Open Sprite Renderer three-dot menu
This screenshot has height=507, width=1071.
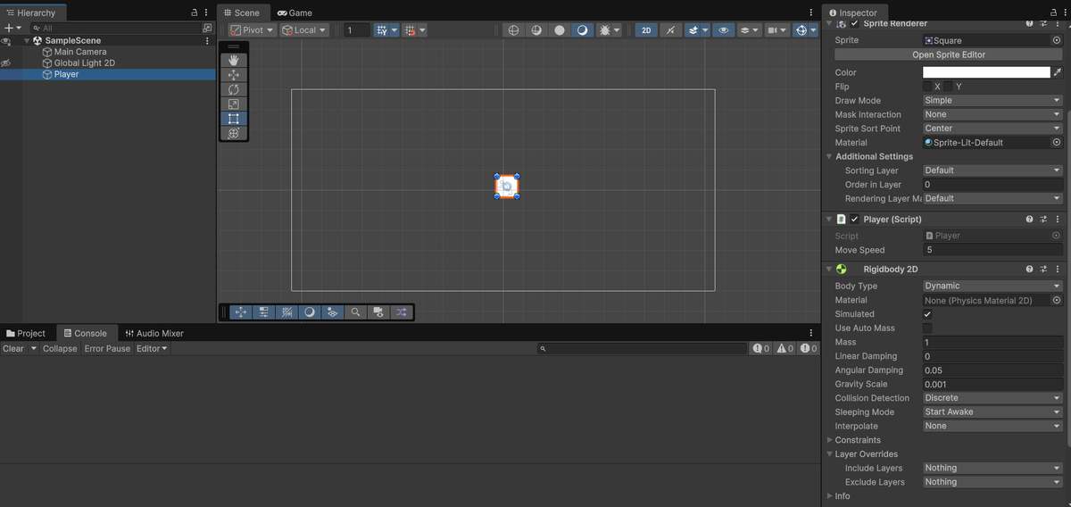tap(1057, 23)
